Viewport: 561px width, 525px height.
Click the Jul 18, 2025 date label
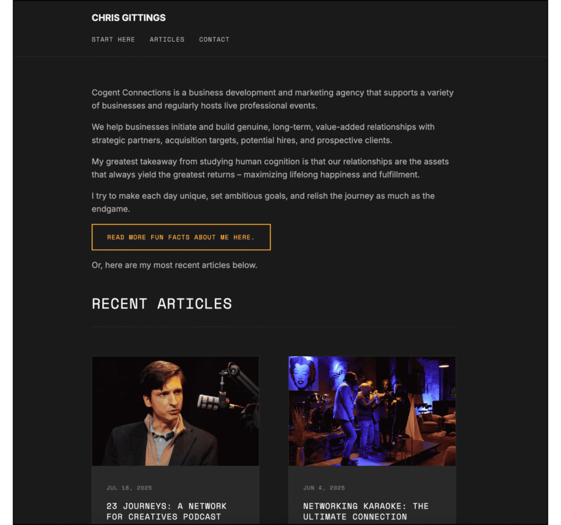pos(129,488)
